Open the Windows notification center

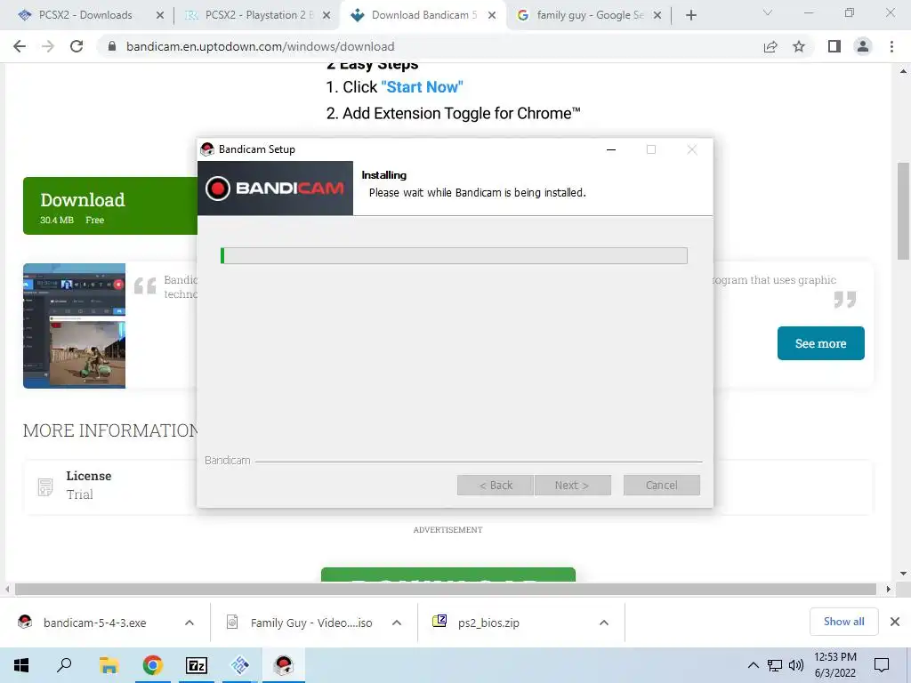click(882, 665)
